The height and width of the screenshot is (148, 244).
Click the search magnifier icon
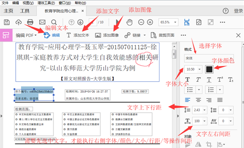point(54,22)
